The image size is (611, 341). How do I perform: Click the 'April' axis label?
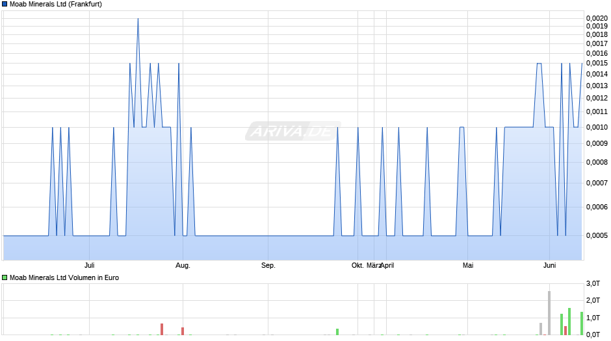coord(387,265)
